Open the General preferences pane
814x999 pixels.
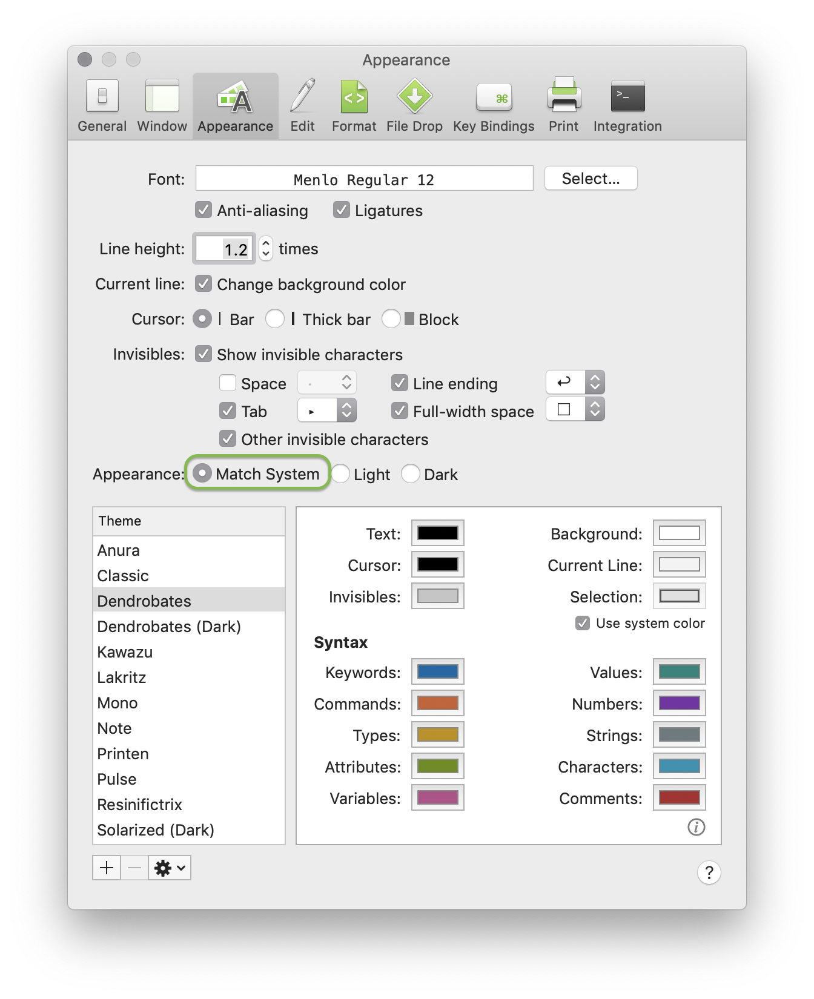pos(102,106)
